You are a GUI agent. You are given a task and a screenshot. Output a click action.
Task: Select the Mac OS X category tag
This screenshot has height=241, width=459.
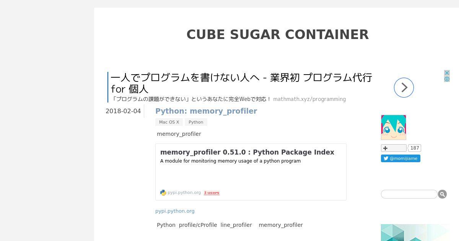coord(169,122)
